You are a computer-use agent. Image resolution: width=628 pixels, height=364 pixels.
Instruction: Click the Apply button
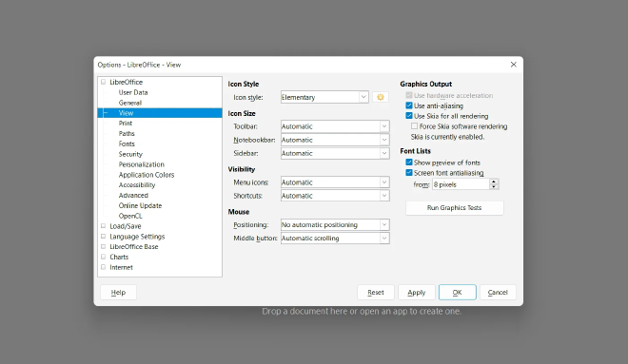417,293
